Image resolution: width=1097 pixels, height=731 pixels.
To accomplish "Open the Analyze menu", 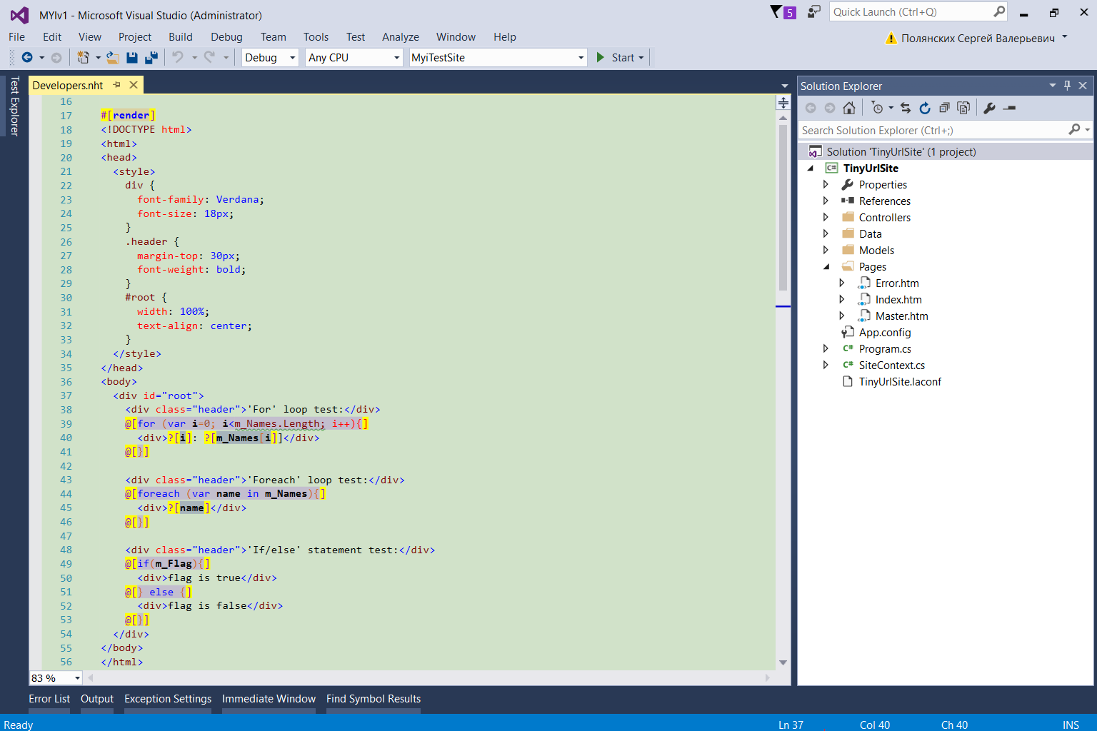I will pos(401,37).
